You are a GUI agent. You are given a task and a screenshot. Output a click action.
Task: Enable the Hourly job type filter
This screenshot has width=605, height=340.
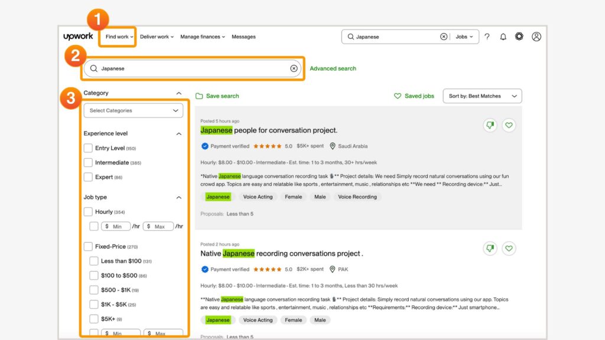[88, 212]
